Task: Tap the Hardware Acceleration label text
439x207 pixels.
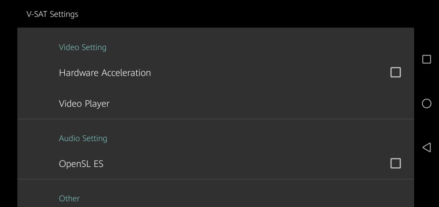Action: tap(105, 73)
